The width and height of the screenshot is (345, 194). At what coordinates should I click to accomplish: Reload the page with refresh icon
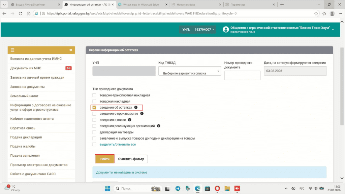[x=21, y=13]
